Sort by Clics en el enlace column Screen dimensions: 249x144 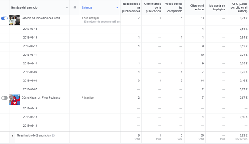197,7
